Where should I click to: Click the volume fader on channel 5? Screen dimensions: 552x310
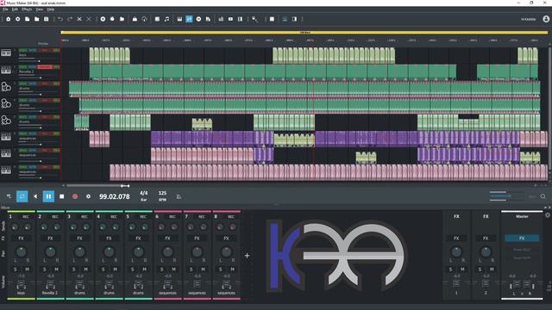point(138,284)
